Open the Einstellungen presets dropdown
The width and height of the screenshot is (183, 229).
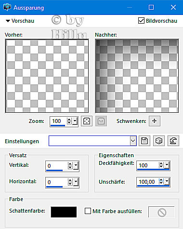(x=133, y=141)
